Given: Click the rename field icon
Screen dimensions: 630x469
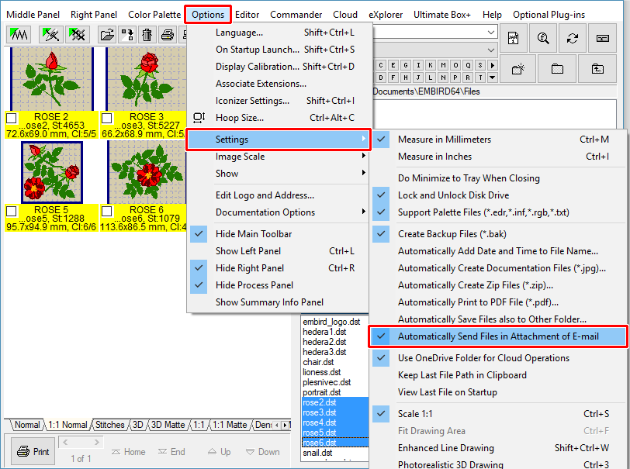Looking at the screenshot, I should [602, 38].
